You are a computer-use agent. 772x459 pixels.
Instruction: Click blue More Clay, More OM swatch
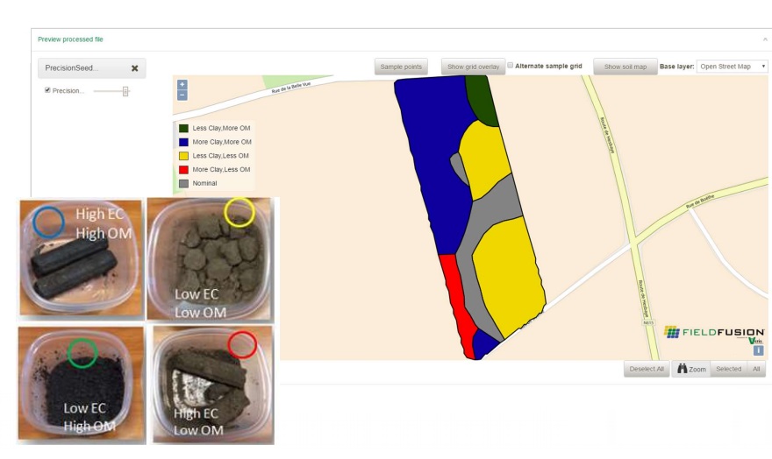(x=183, y=142)
